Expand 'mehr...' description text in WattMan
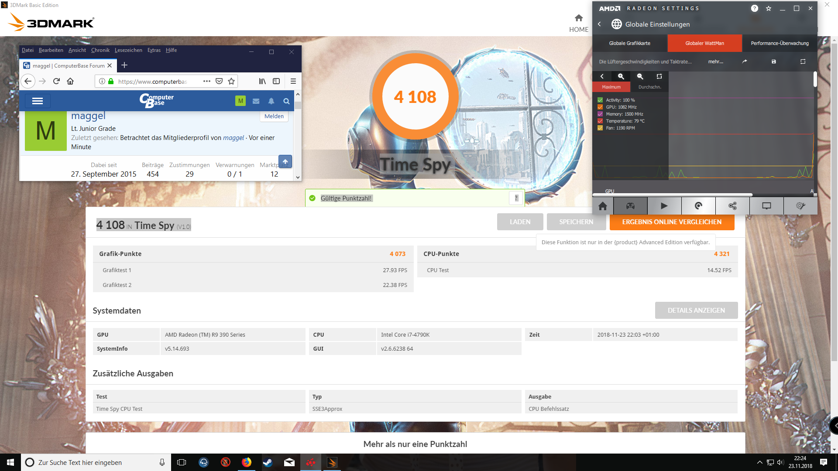 [x=715, y=61]
